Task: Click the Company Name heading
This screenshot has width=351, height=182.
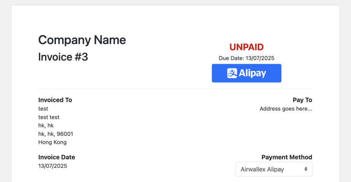Action: (82, 40)
